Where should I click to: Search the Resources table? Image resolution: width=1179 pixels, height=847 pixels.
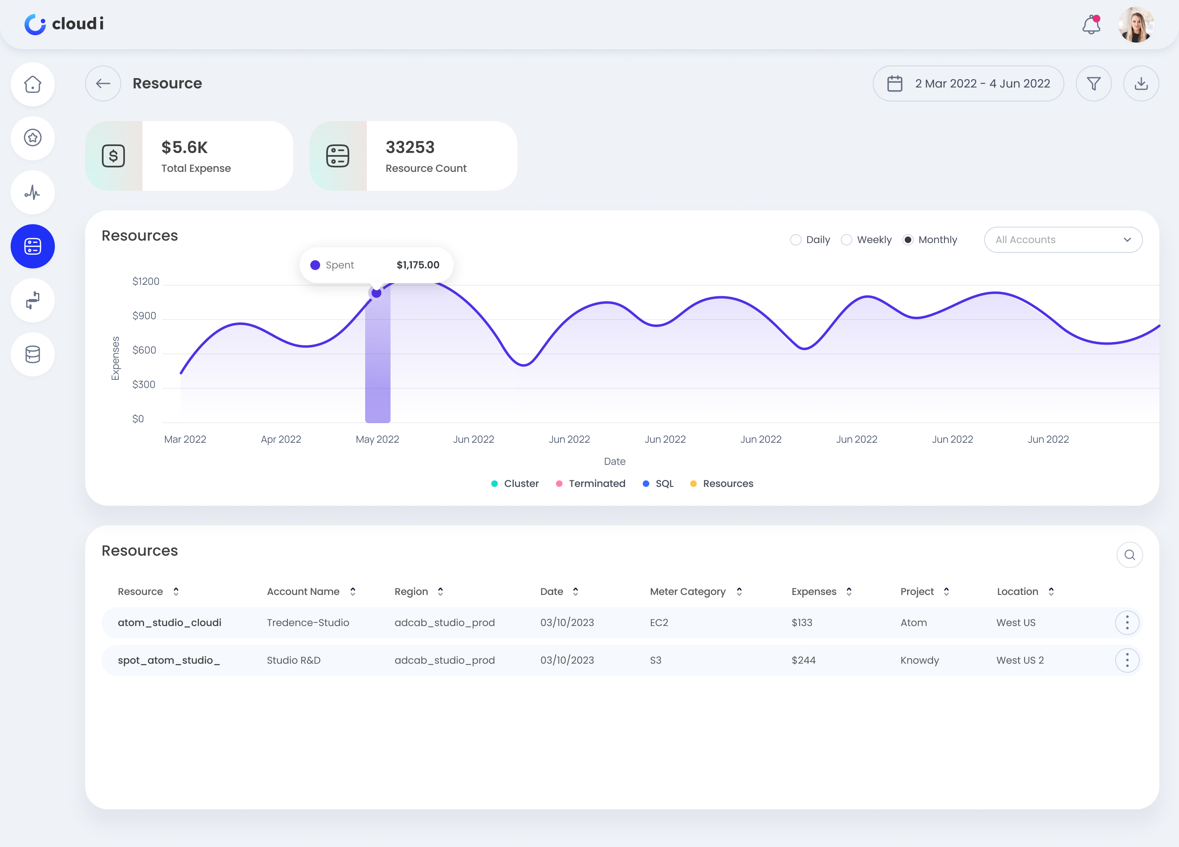pyautogui.click(x=1129, y=555)
